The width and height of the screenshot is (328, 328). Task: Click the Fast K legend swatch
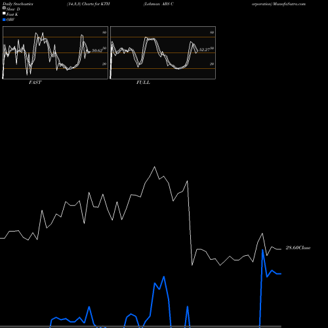(4, 13)
